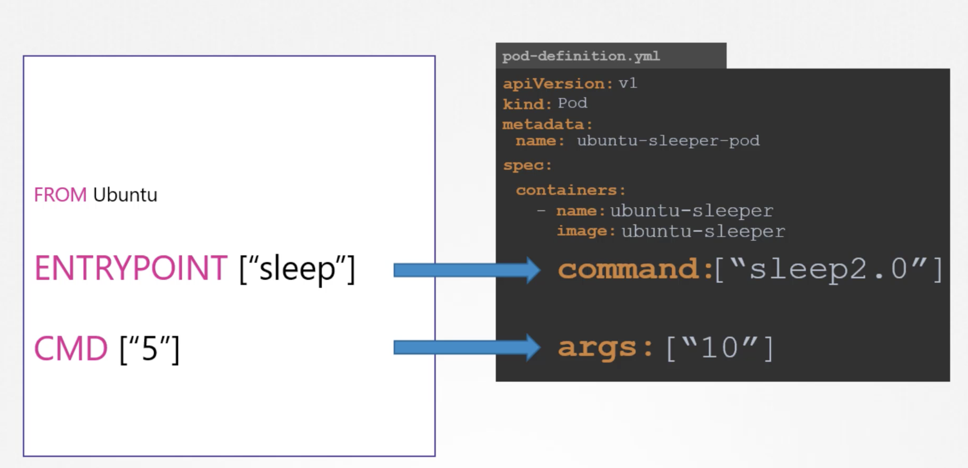Select the pod-definition.yml file tab
The image size is (968, 468).
pos(611,56)
